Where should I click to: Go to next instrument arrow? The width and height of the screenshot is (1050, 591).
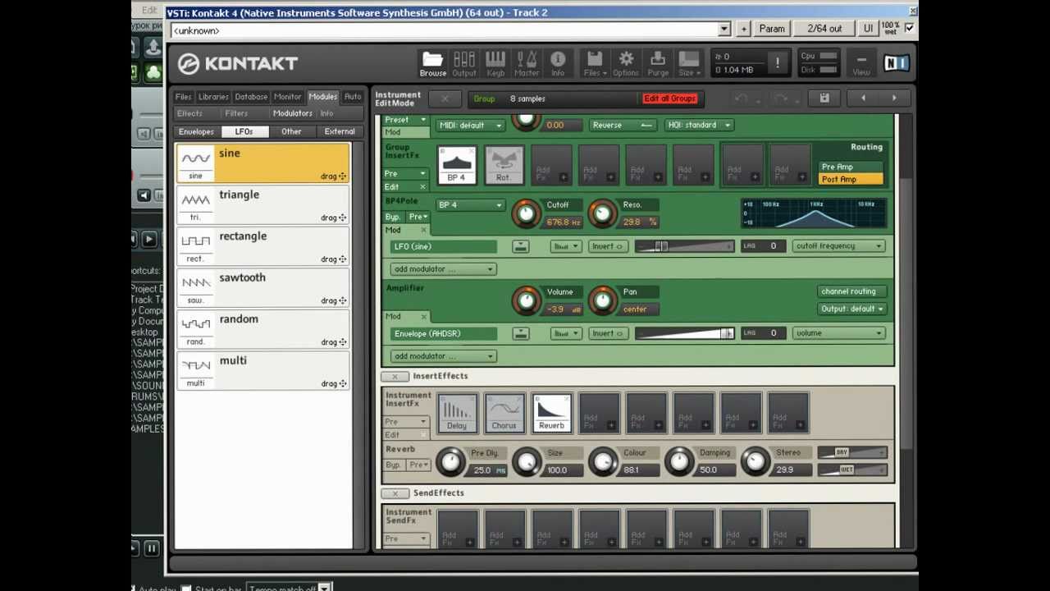894,98
